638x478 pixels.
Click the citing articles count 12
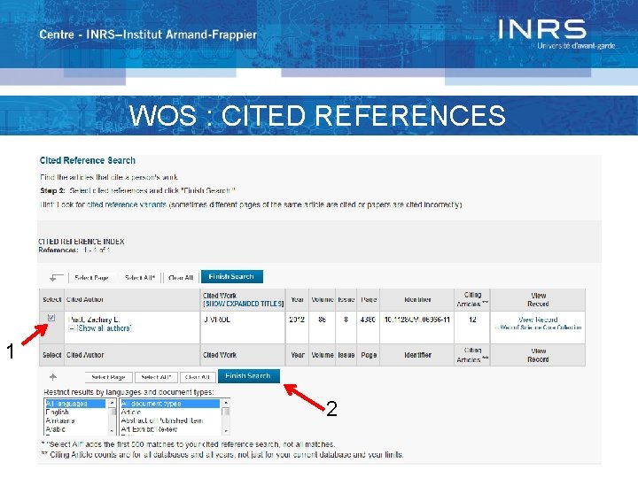click(x=472, y=320)
